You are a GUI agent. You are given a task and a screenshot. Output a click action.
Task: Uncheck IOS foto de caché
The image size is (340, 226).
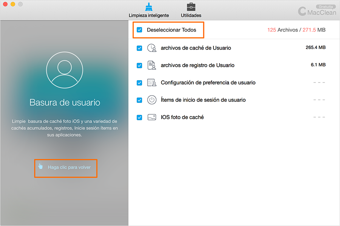point(139,117)
